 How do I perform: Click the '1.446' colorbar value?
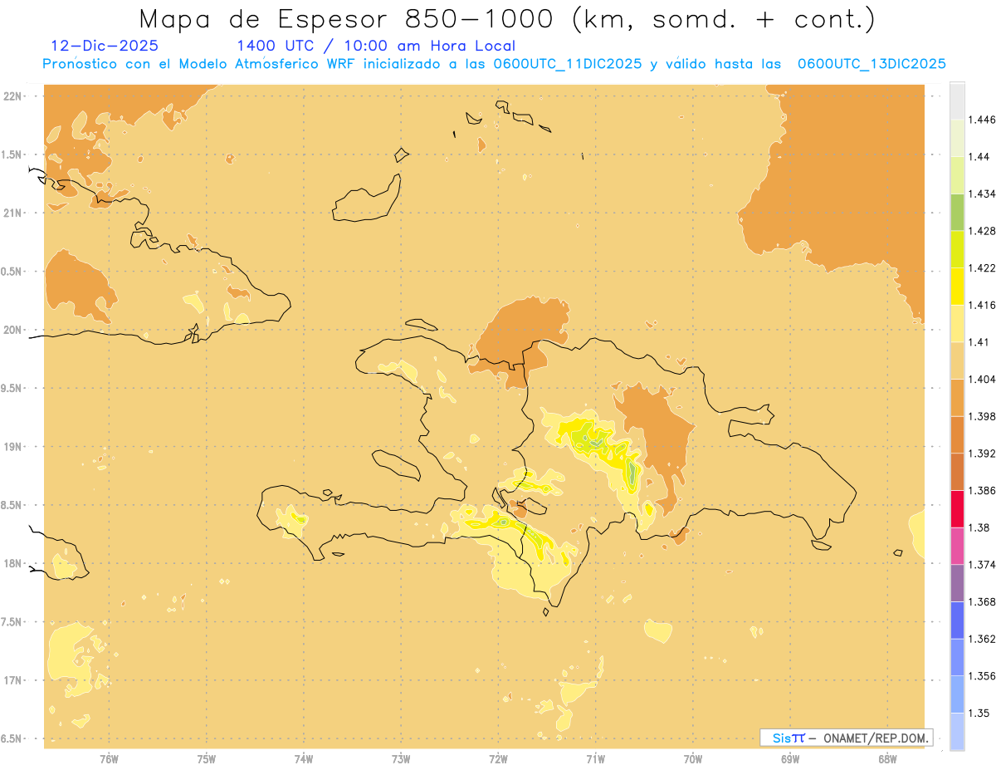(x=983, y=120)
